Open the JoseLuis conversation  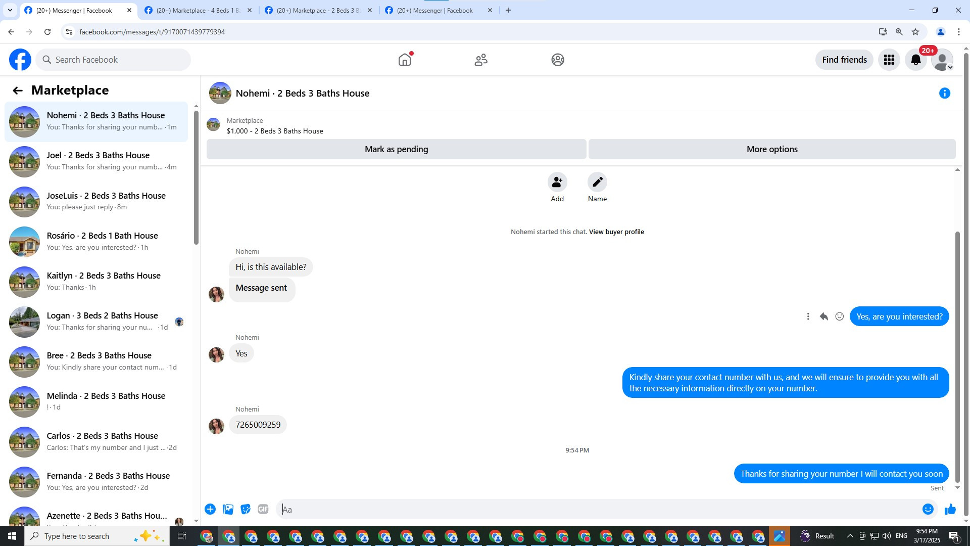coord(96,202)
